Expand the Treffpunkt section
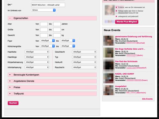Viewport: 159px width, 119px height. (x=52, y=94)
